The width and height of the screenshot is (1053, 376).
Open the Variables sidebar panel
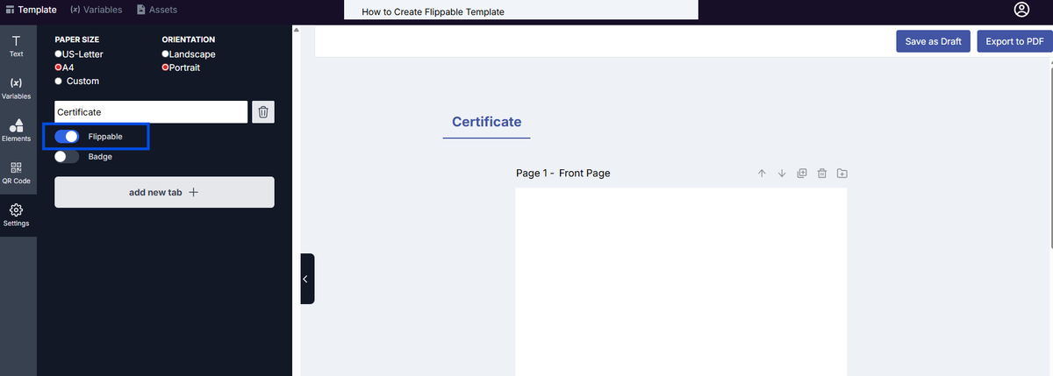(16, 88)
